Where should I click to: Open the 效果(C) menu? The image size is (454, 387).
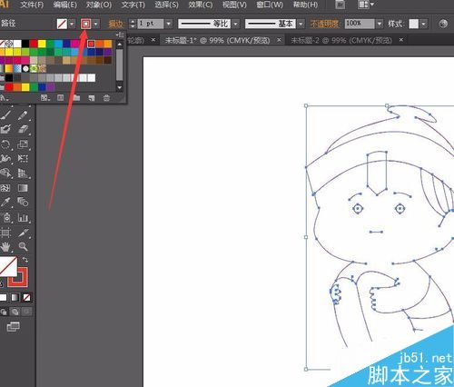coord(201,5)
